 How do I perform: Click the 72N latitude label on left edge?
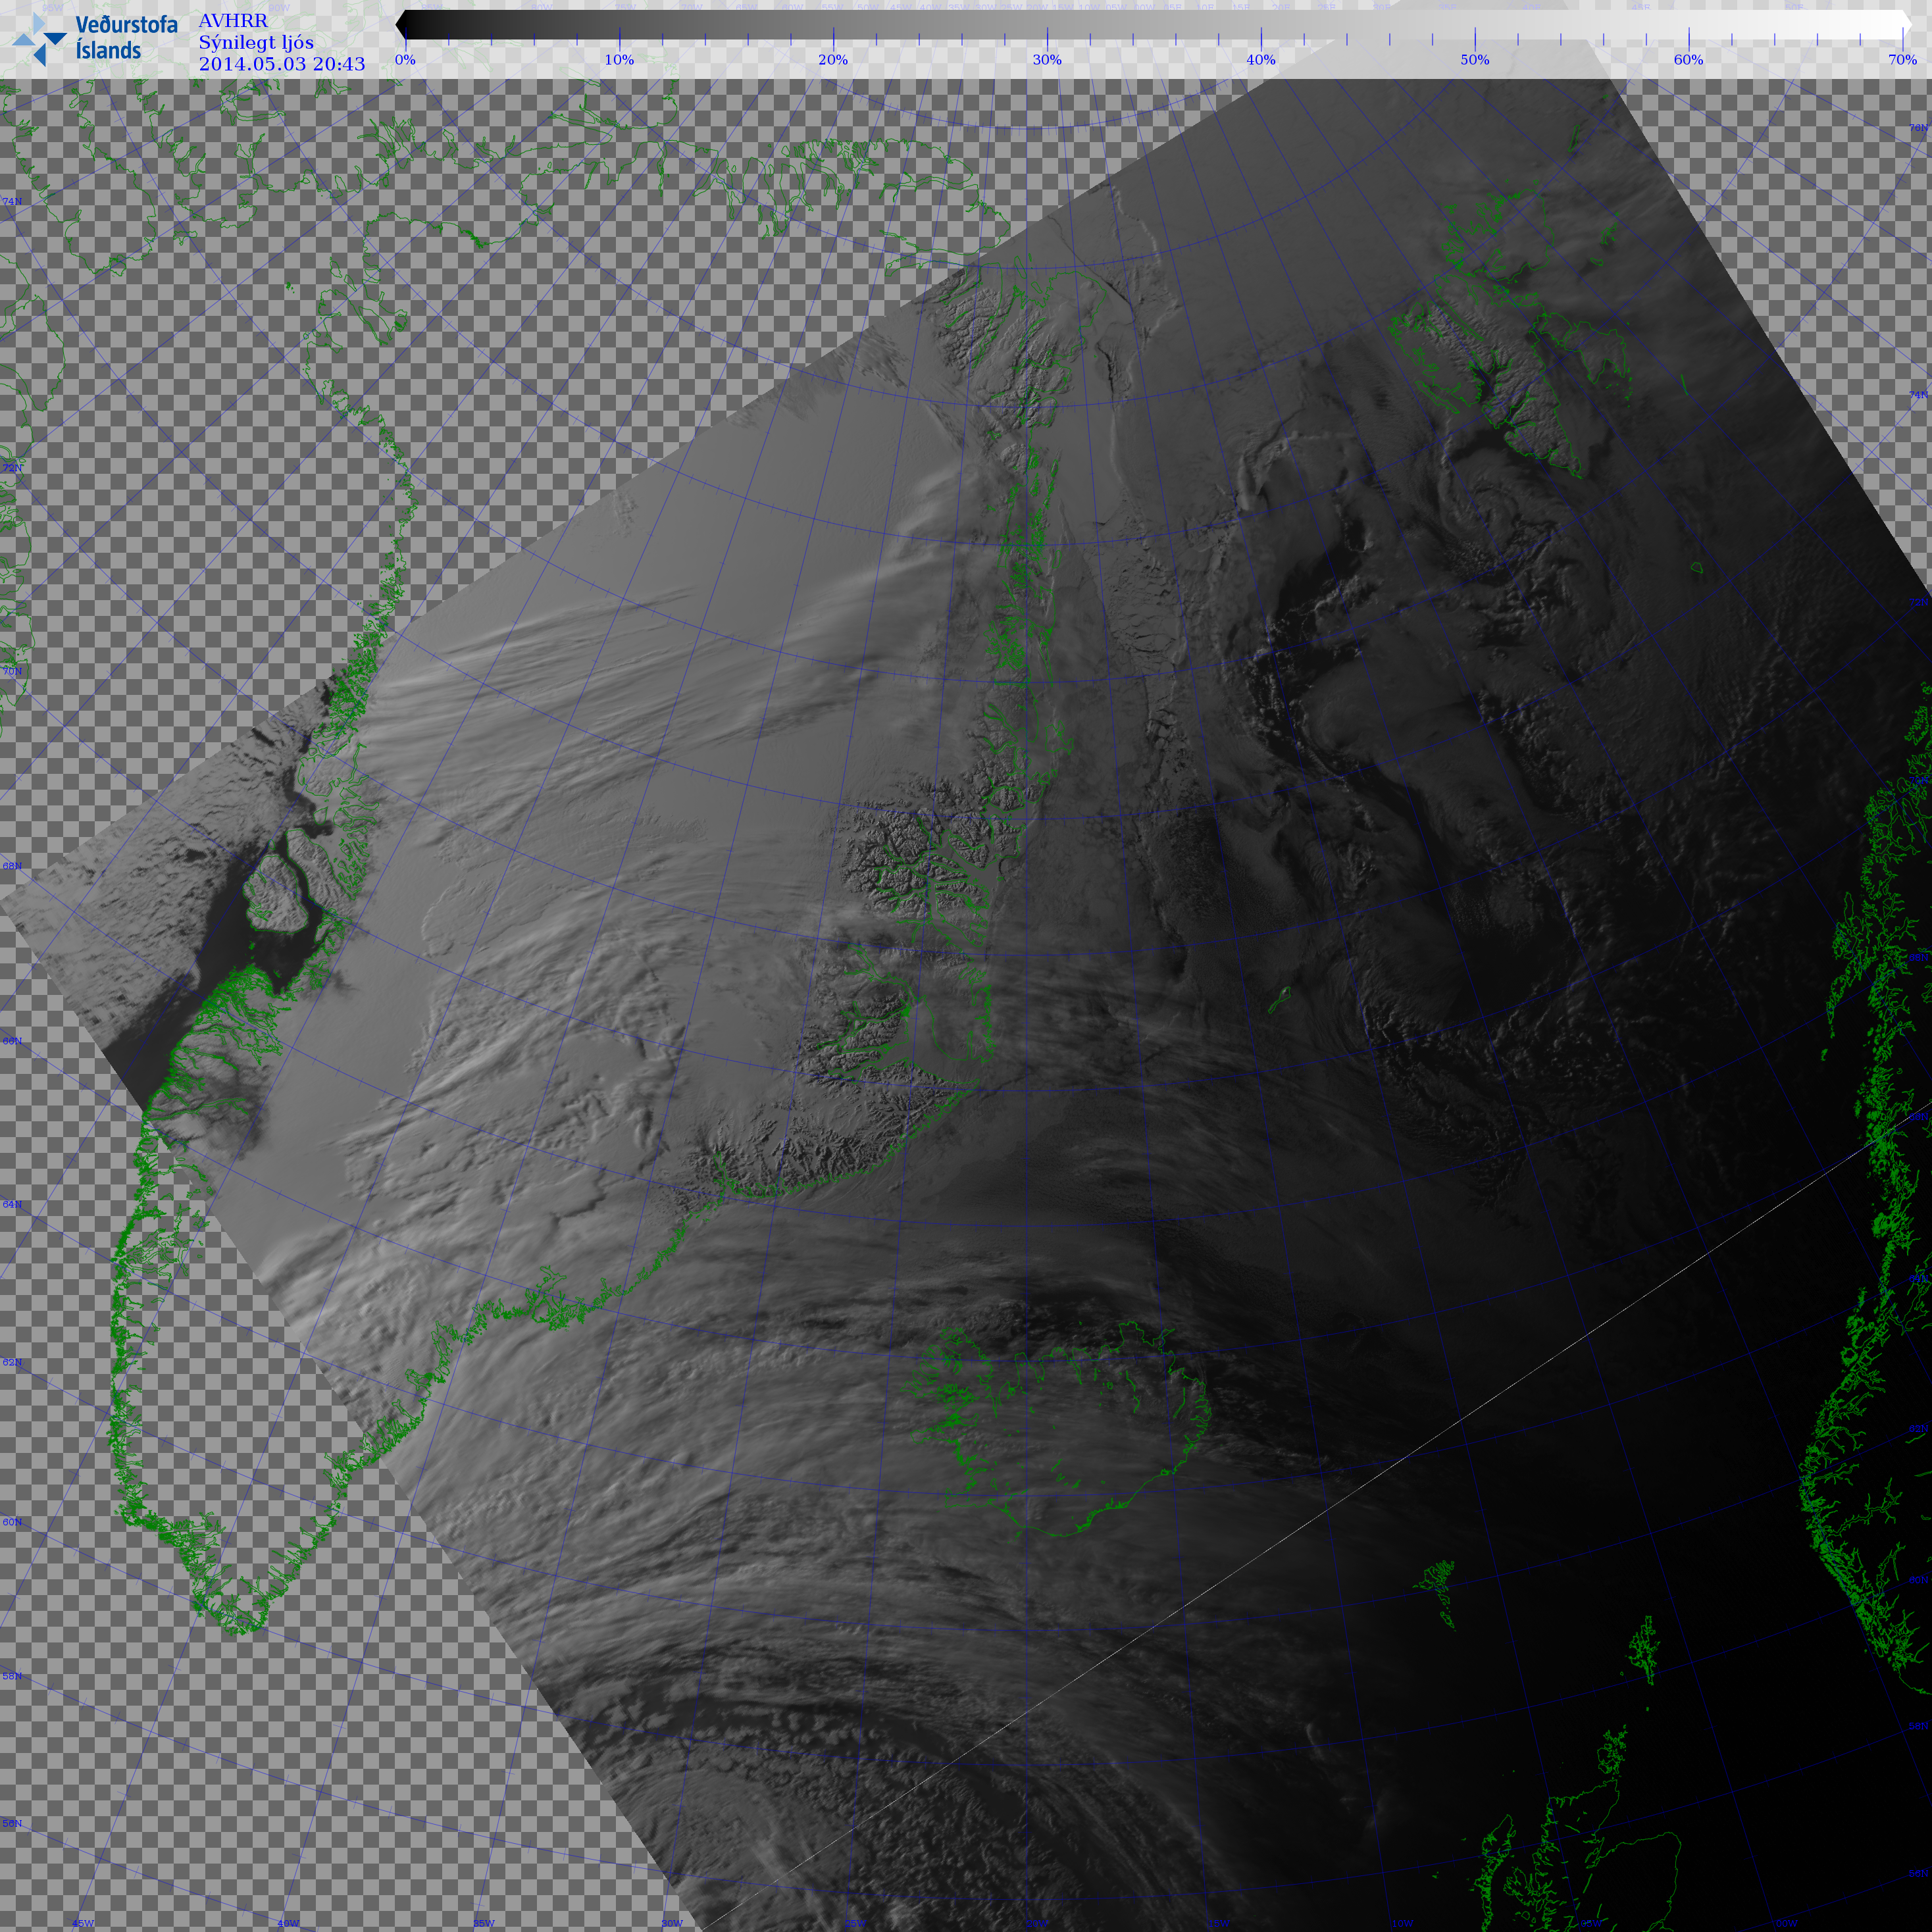point(12,468)
